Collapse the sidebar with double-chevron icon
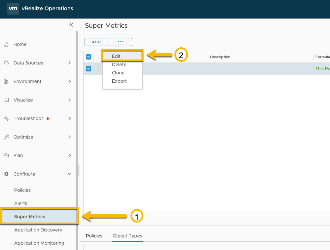The height and width of the screenshot is (250, 330). [71, 25]
